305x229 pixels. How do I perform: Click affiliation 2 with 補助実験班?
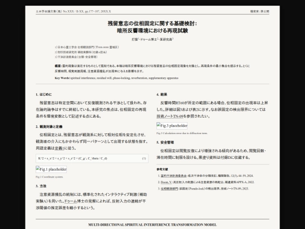[x=81, y=52]
